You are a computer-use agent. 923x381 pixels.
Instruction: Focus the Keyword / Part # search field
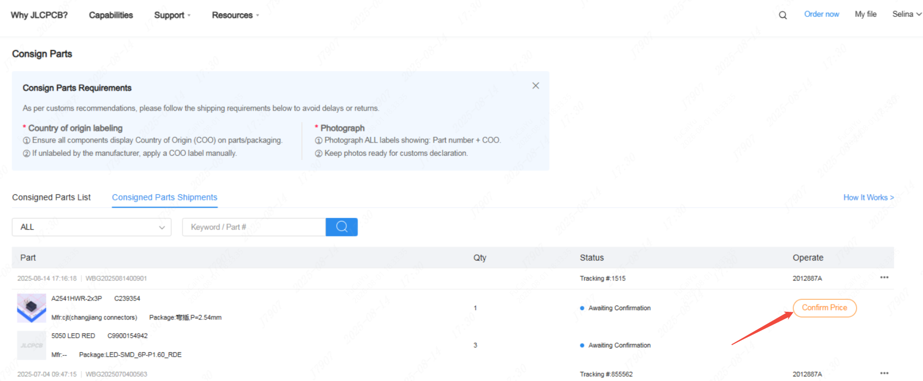point(254,227)
